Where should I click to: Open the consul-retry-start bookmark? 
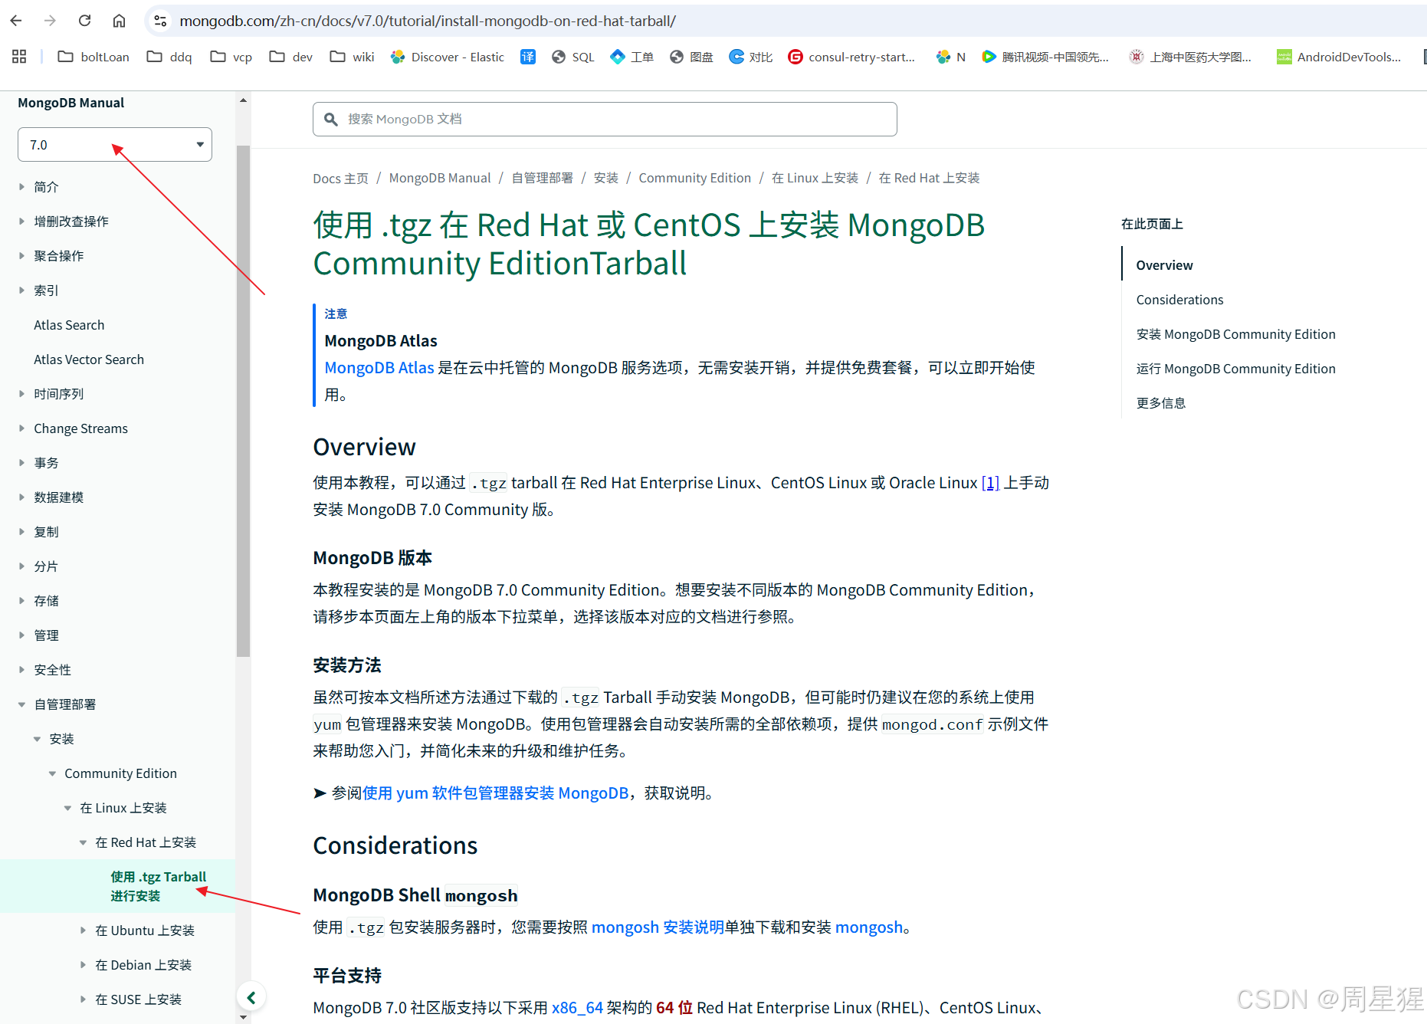(x=851, y=57)
